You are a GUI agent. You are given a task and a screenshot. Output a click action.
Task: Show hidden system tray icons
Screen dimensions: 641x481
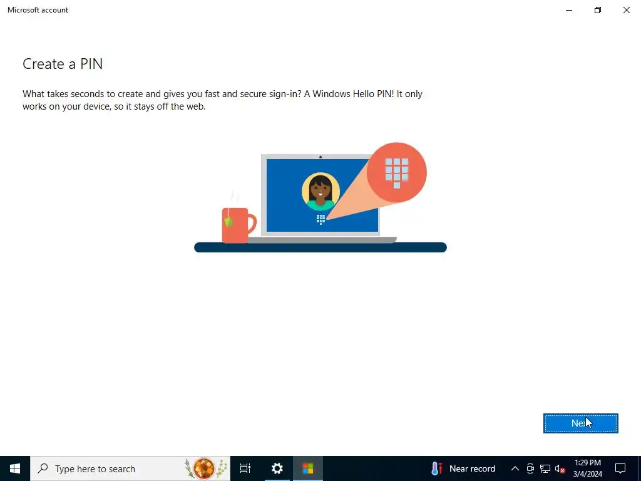coord(515,468)
